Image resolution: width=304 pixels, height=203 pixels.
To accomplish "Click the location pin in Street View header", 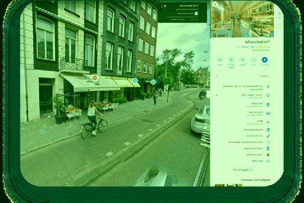I will [x=165, y=6].
